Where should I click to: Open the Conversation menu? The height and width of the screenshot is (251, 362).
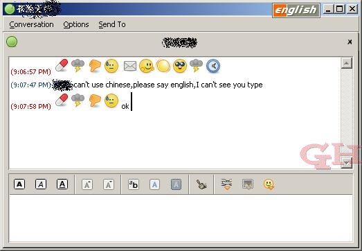pos(31,24)
